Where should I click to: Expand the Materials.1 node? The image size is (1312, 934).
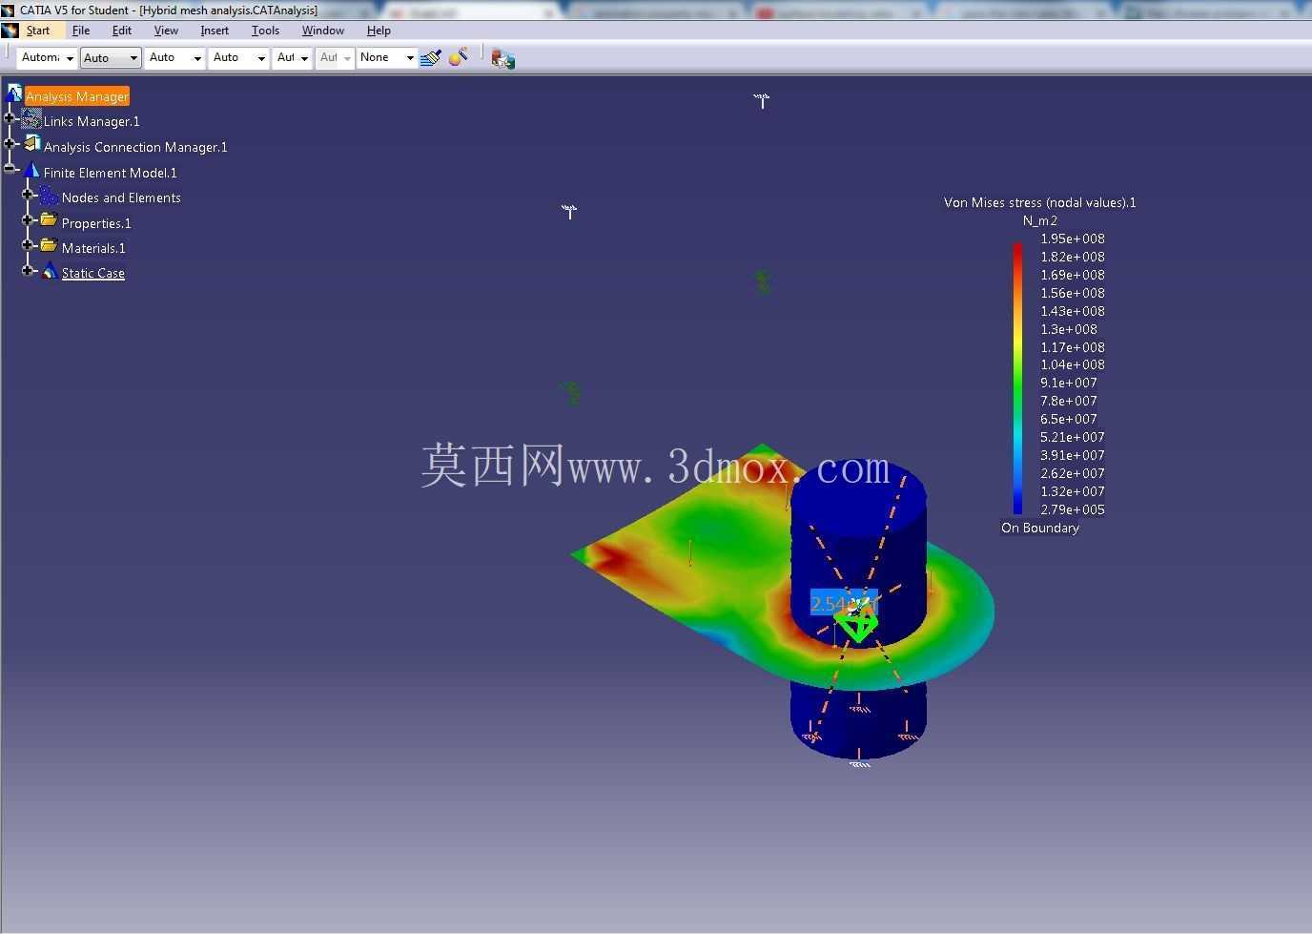pos(28,245)
